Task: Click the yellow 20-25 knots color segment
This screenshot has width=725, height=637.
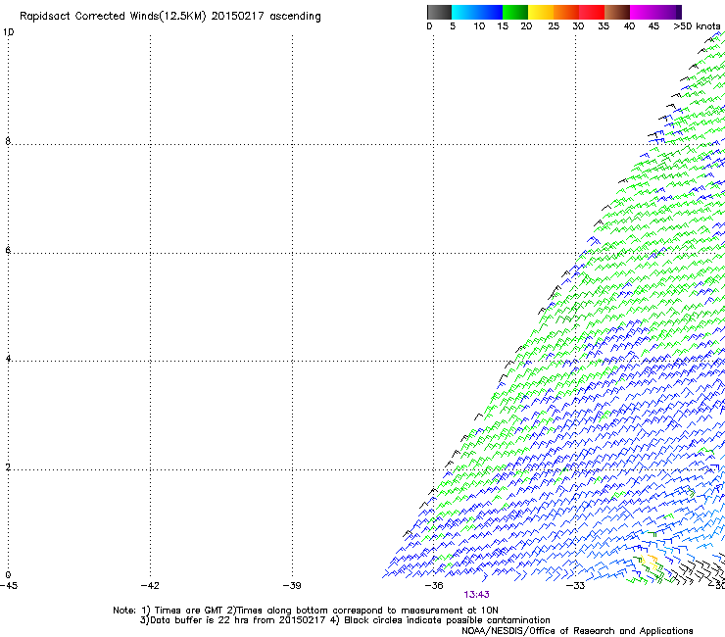Action: pyautogui.click(x=541, y=12)
